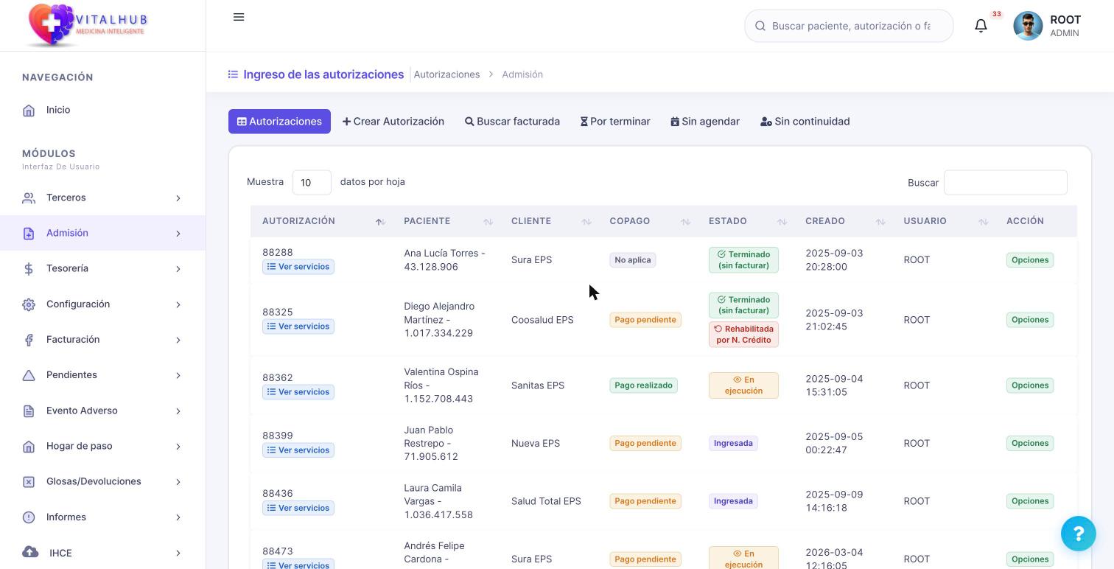Sort the table by Creado column

[843, 221]
